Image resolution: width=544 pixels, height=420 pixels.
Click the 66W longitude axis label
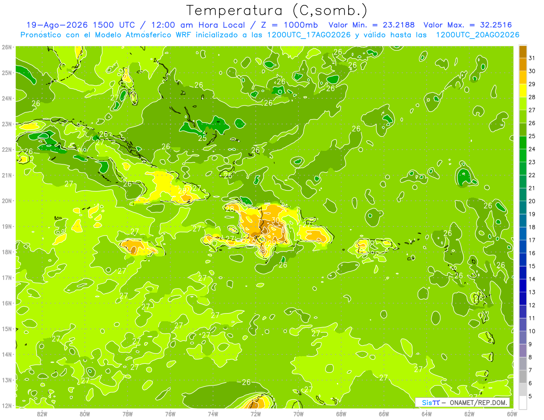tap(384, 414)
